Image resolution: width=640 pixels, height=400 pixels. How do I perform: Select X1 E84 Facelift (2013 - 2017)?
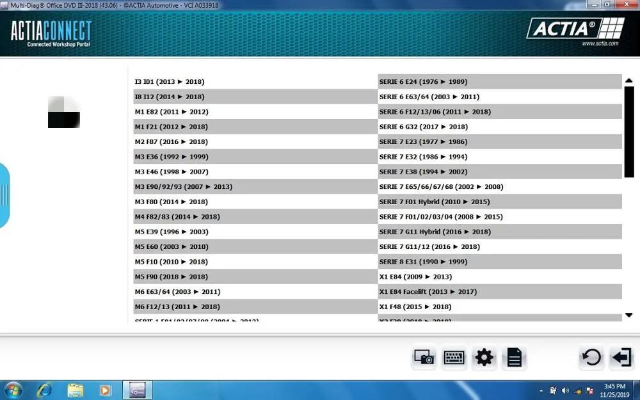point(500,292)
